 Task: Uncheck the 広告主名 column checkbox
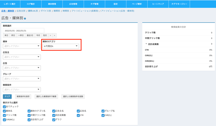(x=54, y=111)
